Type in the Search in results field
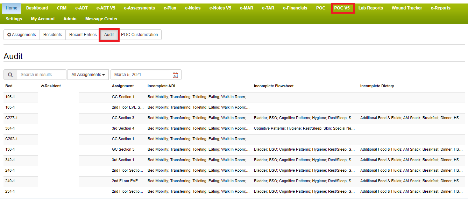The width and height of the screenshot is (468, 199). 41,75
